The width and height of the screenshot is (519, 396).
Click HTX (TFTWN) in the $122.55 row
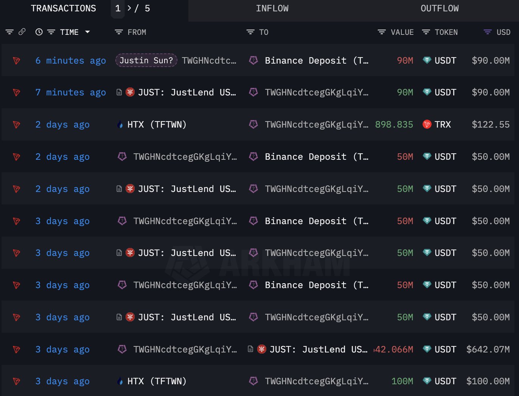pos(157,125)
